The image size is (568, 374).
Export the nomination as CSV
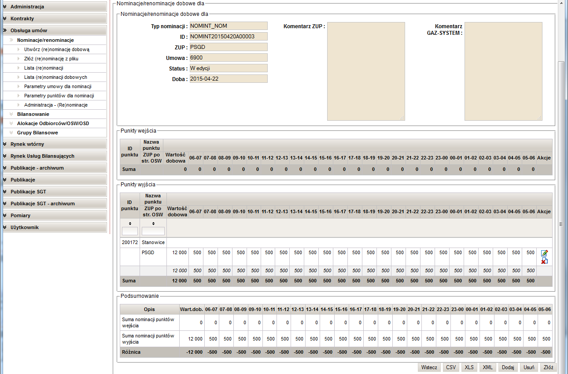(451, 367)
